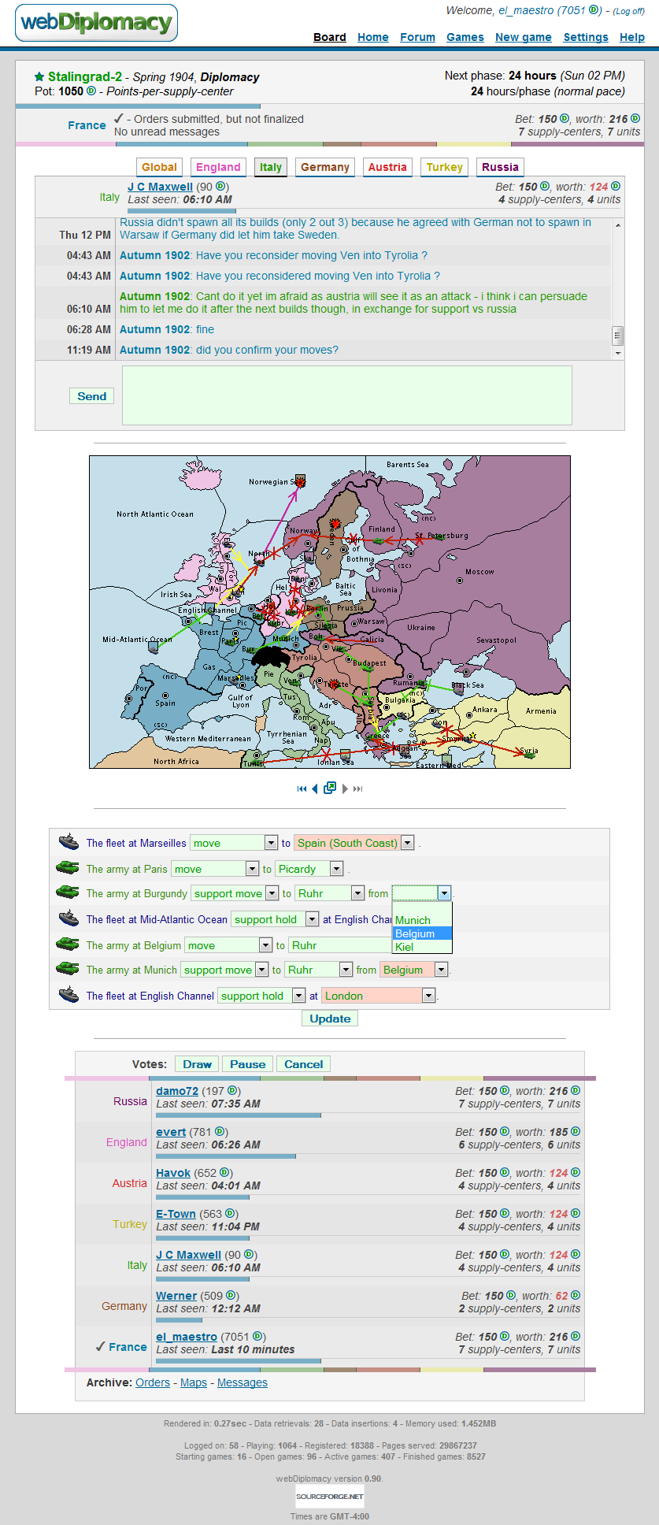Open the Spain (South Coast) destination dropdown
Viewport: 659px width, 1525px height.
[x=354, y=843]
